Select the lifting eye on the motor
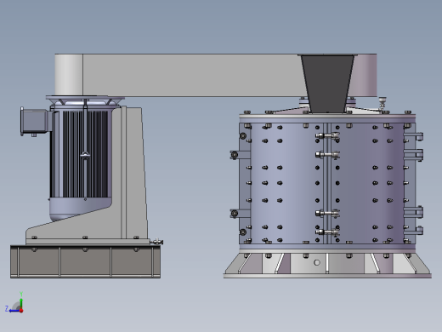442x332 pixels. 85,155
